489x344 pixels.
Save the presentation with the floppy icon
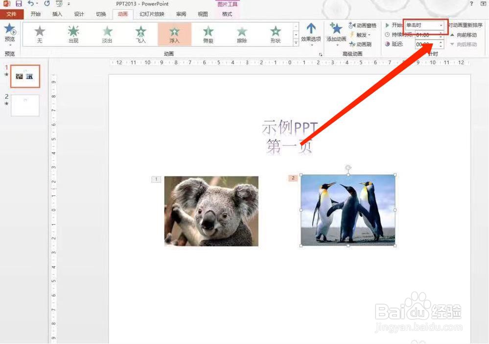pos(19,4)
